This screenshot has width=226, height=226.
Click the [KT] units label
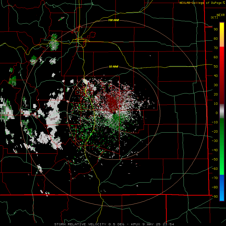click(x=214, y=17)
